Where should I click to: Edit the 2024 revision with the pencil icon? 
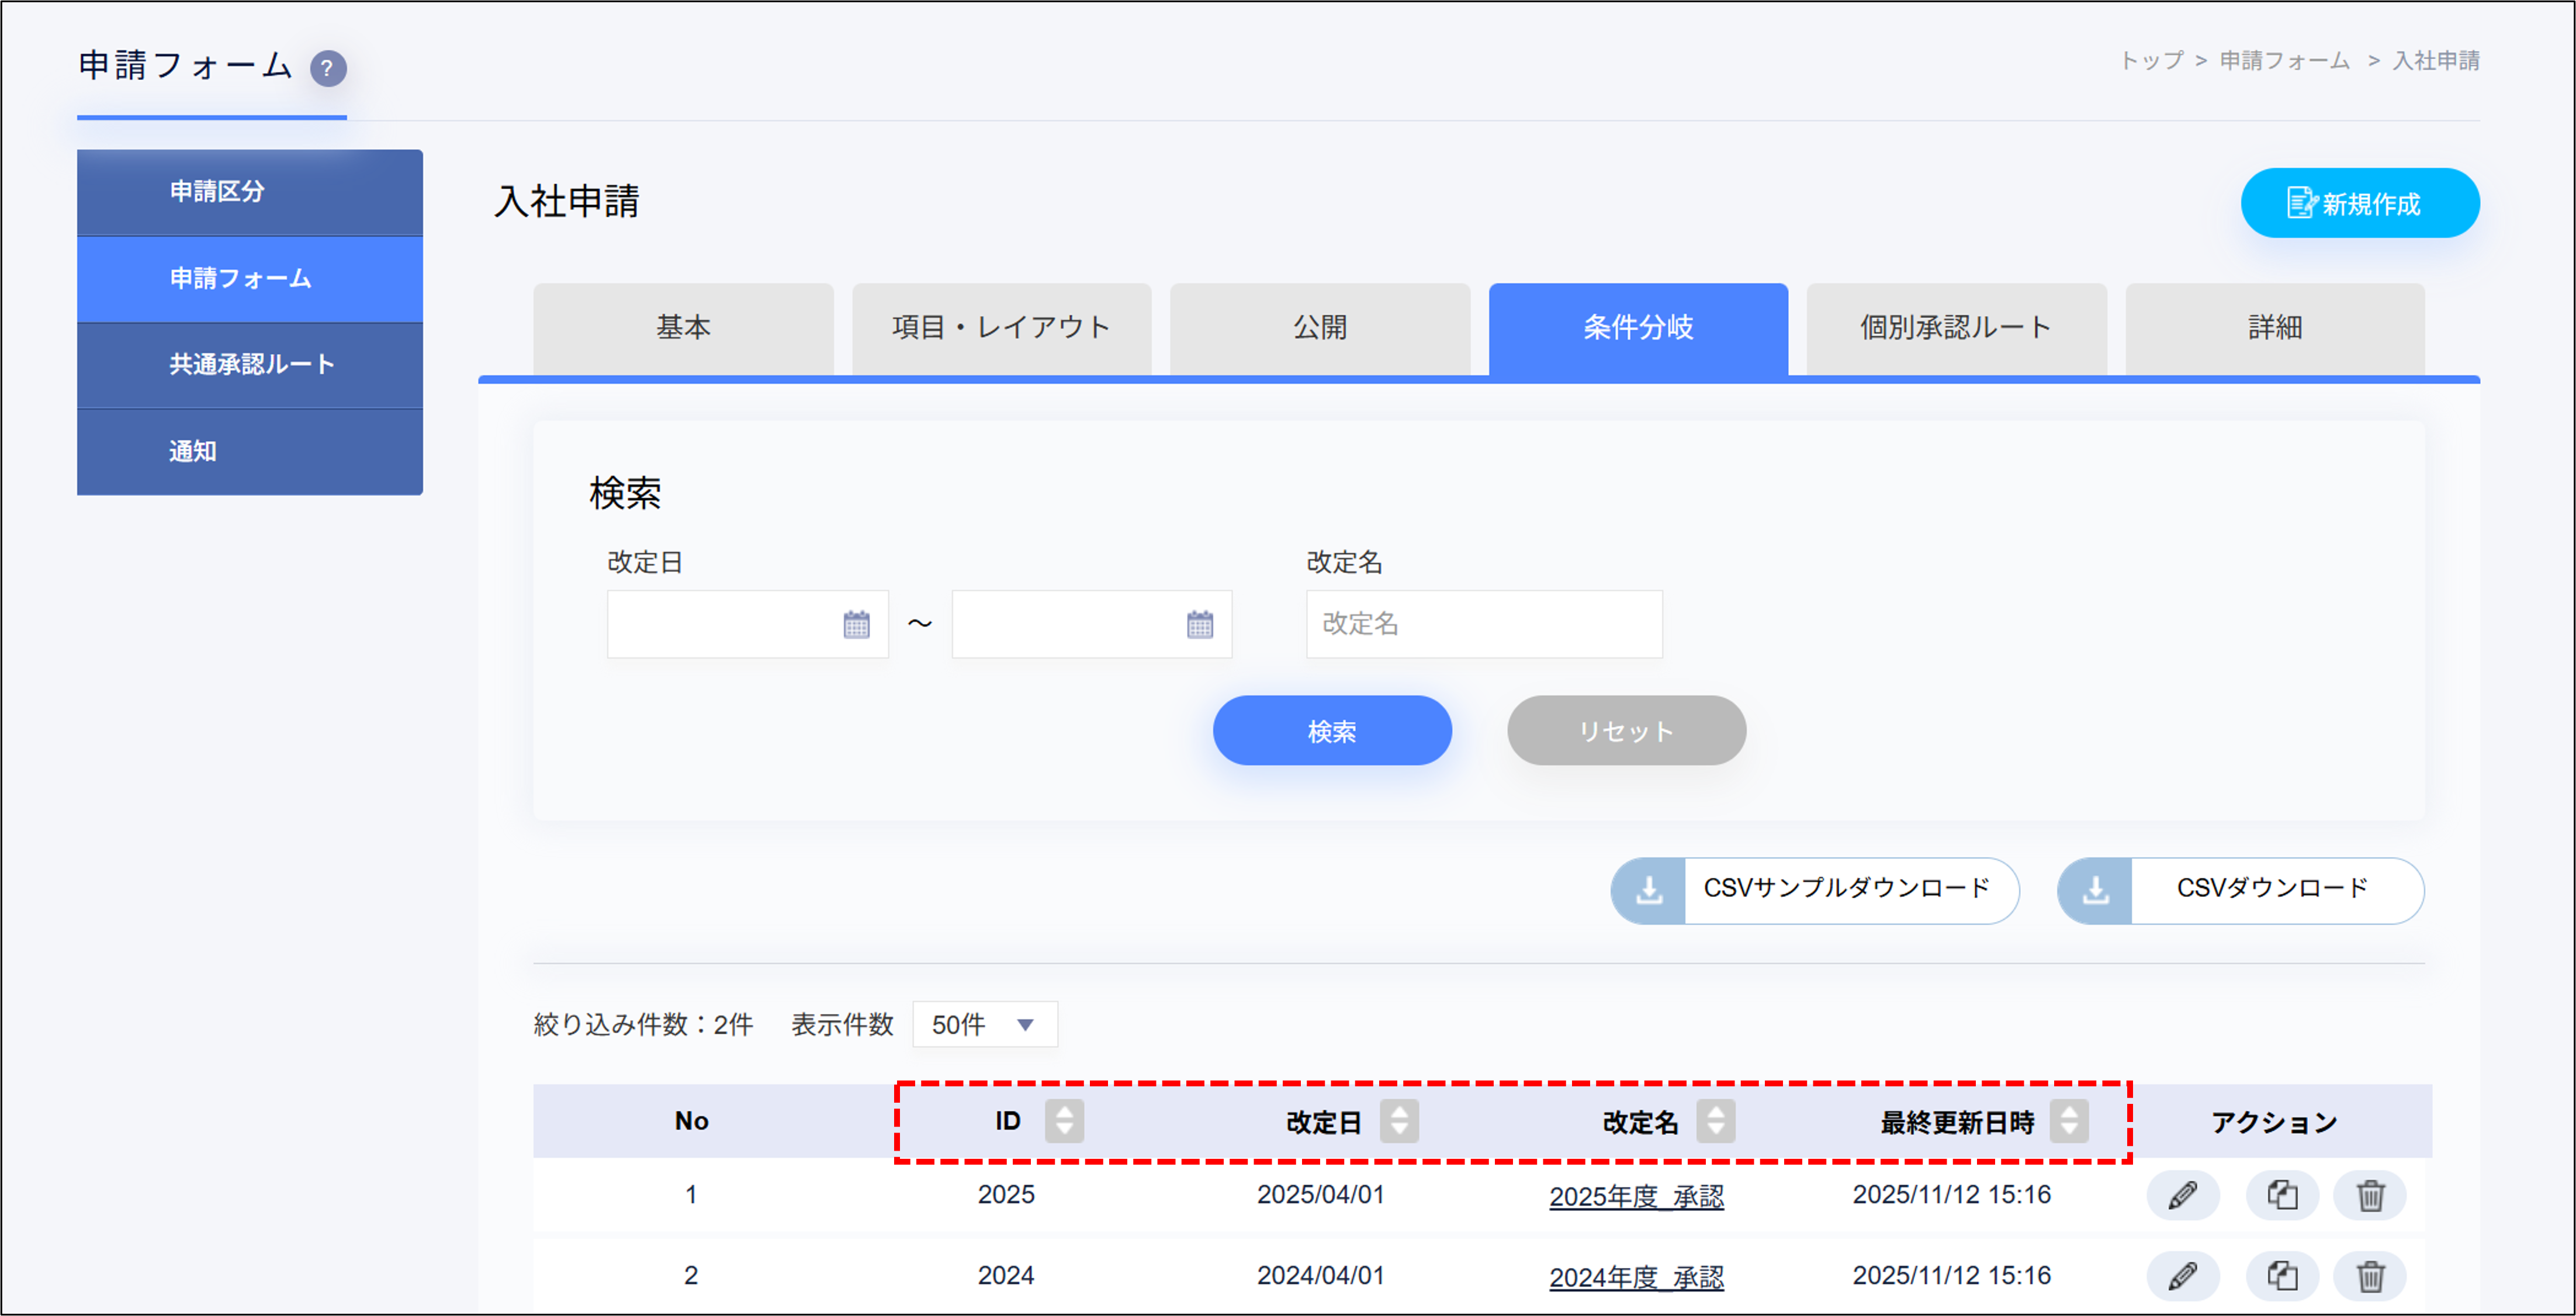tap(2183, 1276)
